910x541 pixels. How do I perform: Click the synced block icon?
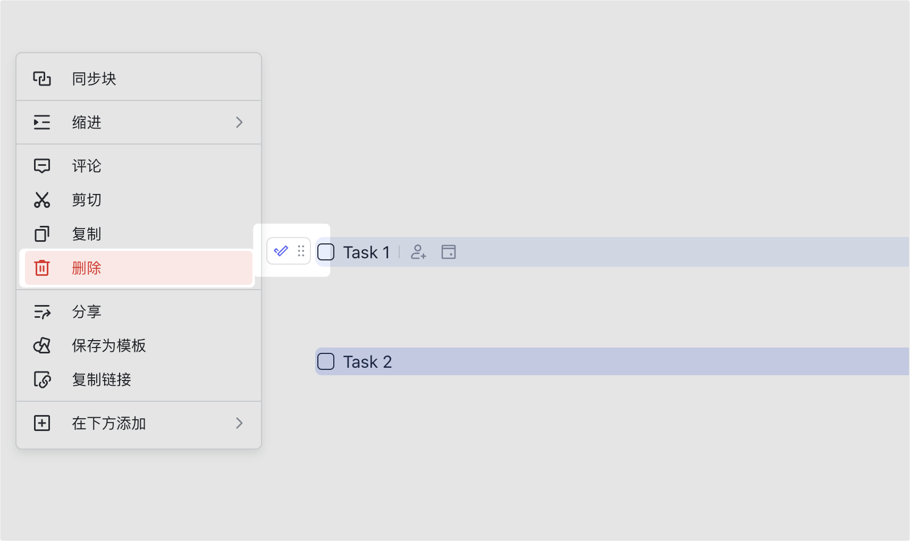point(42,79)
